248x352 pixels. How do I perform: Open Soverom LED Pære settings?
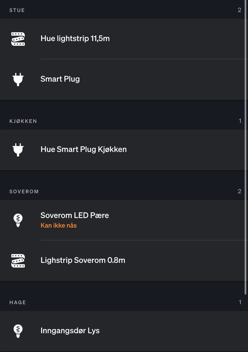(x=75, y=215)
